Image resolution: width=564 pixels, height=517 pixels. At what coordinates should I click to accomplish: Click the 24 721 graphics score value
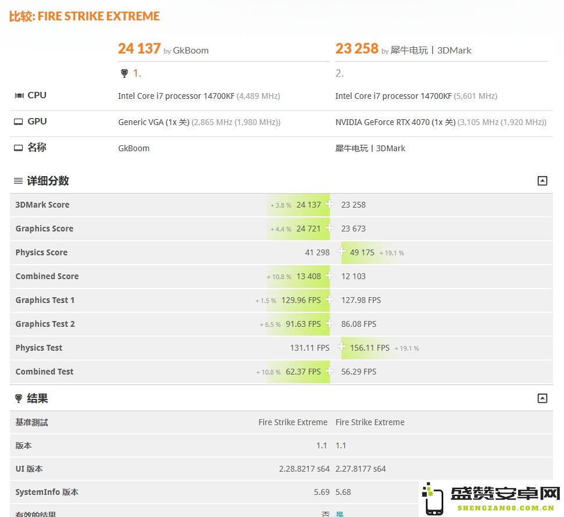pos(308,229)
